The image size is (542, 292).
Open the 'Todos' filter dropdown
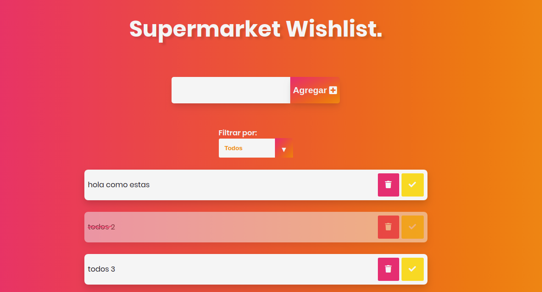click(x=247, y=148)
